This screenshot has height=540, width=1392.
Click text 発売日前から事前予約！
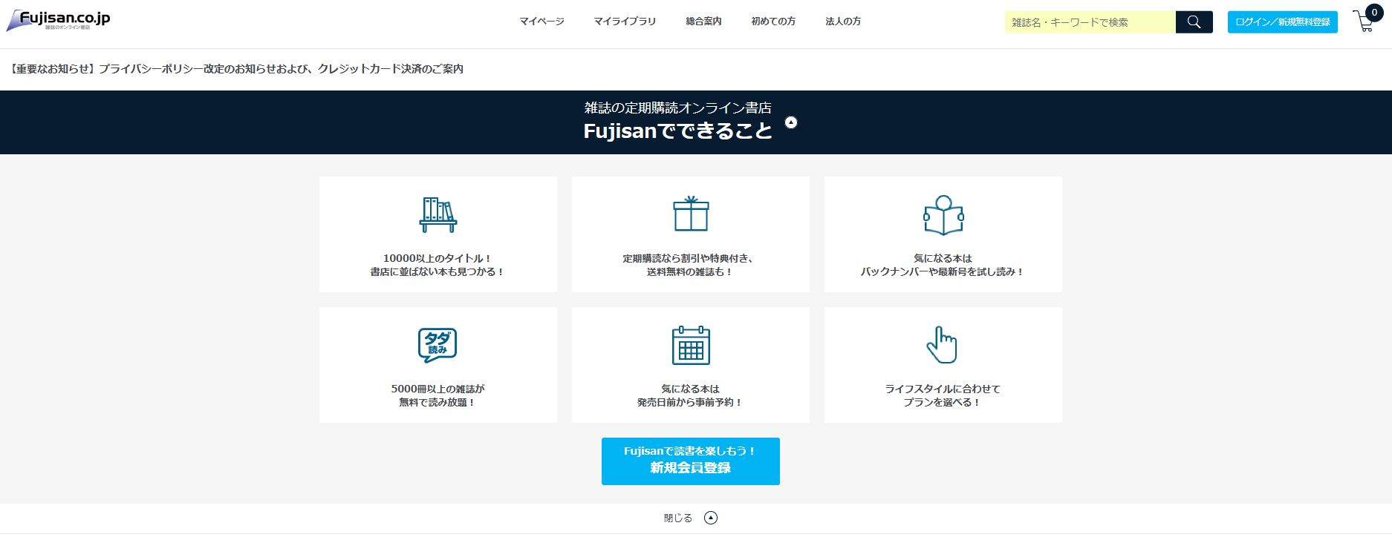click(690, 403)
